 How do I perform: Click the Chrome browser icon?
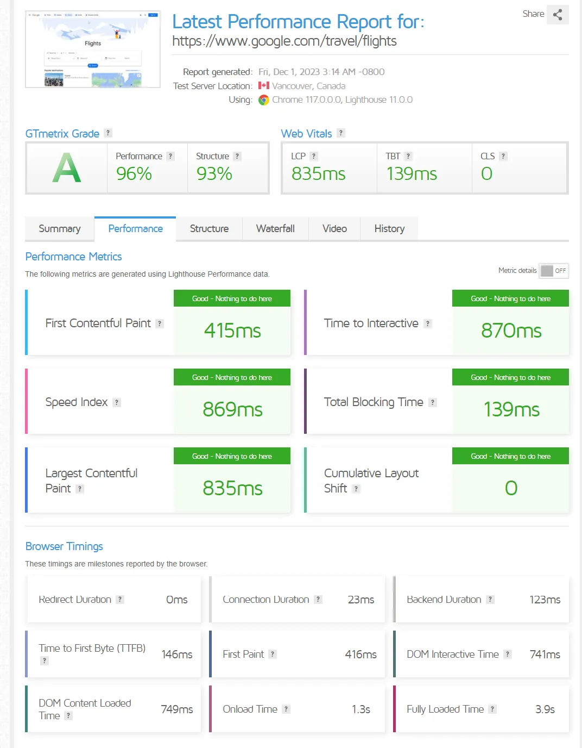click(x=264, y=100)
